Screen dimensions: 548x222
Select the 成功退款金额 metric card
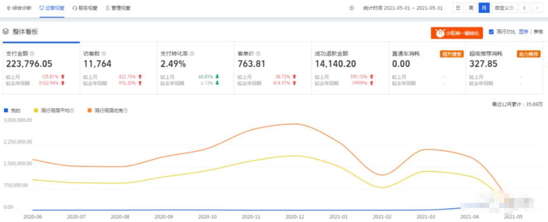tap(350, 68)
